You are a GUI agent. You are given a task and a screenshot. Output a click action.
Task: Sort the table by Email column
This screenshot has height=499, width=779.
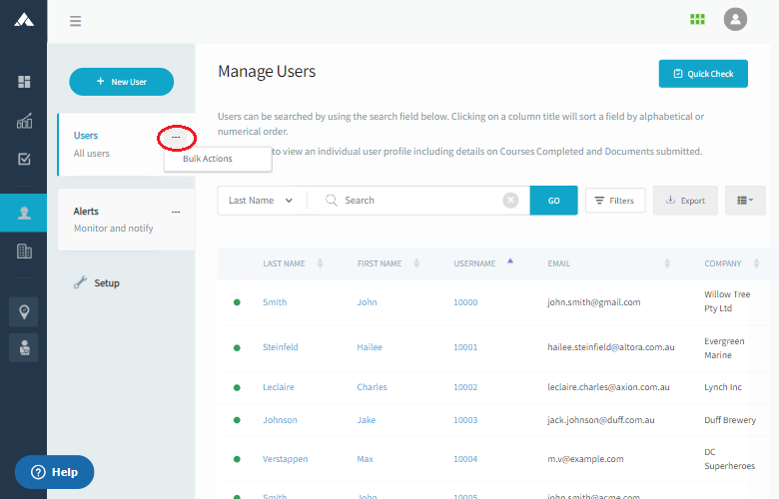tap(559, 263)
